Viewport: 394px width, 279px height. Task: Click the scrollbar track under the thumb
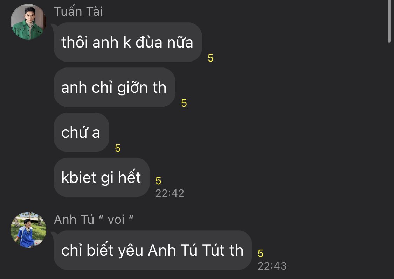tap(389, 160)
